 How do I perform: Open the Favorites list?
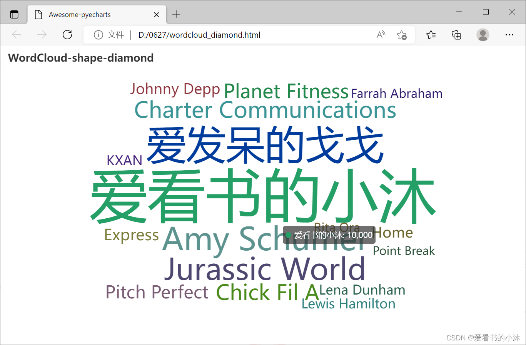click(431, 35)
